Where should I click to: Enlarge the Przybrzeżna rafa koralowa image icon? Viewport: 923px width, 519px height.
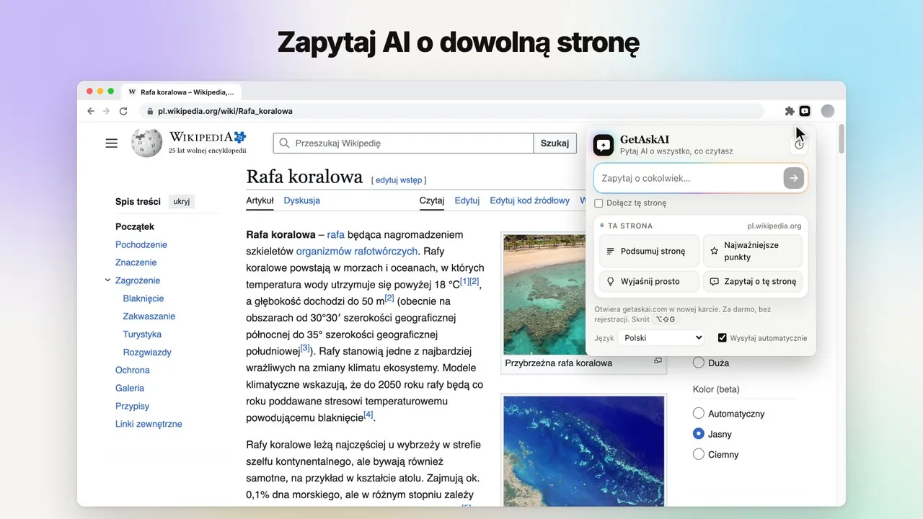(658, 360)
